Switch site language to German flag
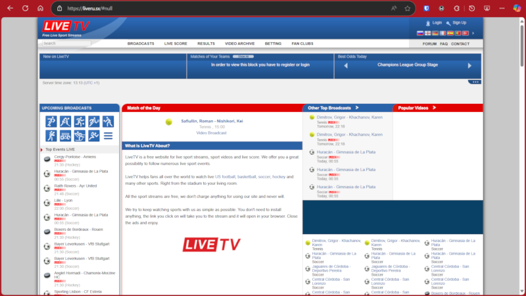This screenshot has width=526, height=296. (x=435, y=34)
